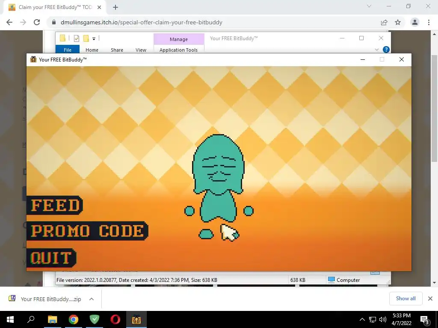Open the notification center icon
The image size is (438, 328).
(x=425, y=319)
